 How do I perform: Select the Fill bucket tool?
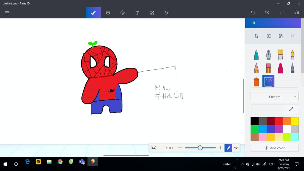point(268,81)
